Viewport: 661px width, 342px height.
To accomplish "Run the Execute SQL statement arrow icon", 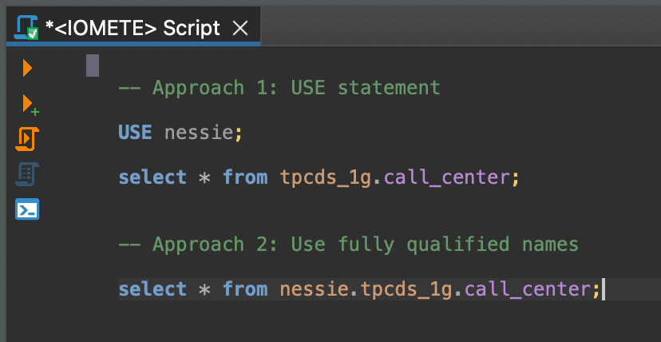I will tap(27, 68).
